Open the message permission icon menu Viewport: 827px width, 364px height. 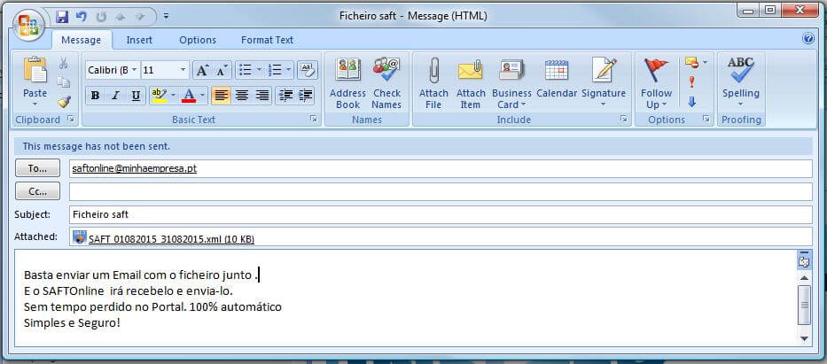click(x=696, y=63)
